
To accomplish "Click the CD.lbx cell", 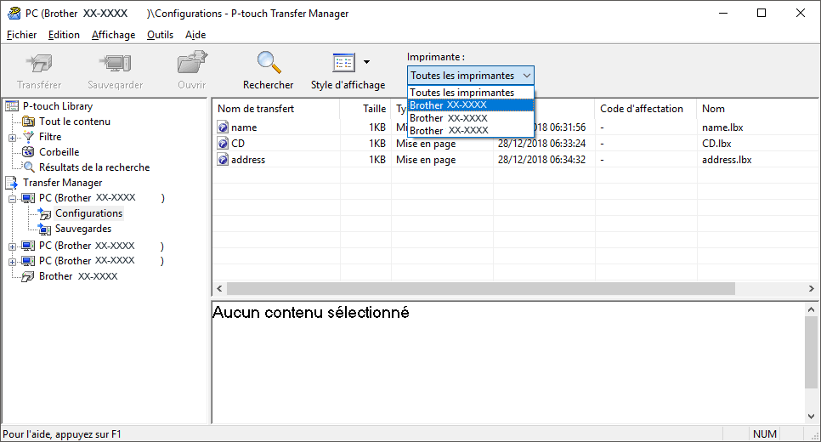I will pos(716,144).
